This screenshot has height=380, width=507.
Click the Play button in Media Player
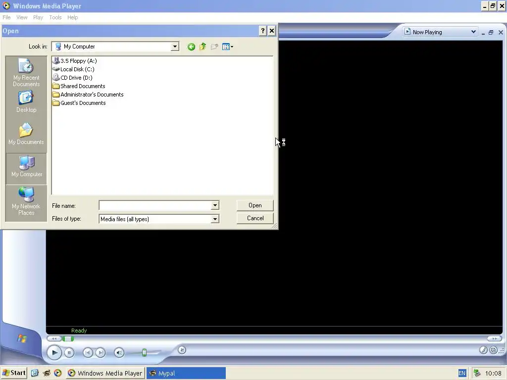click(54, 352)
